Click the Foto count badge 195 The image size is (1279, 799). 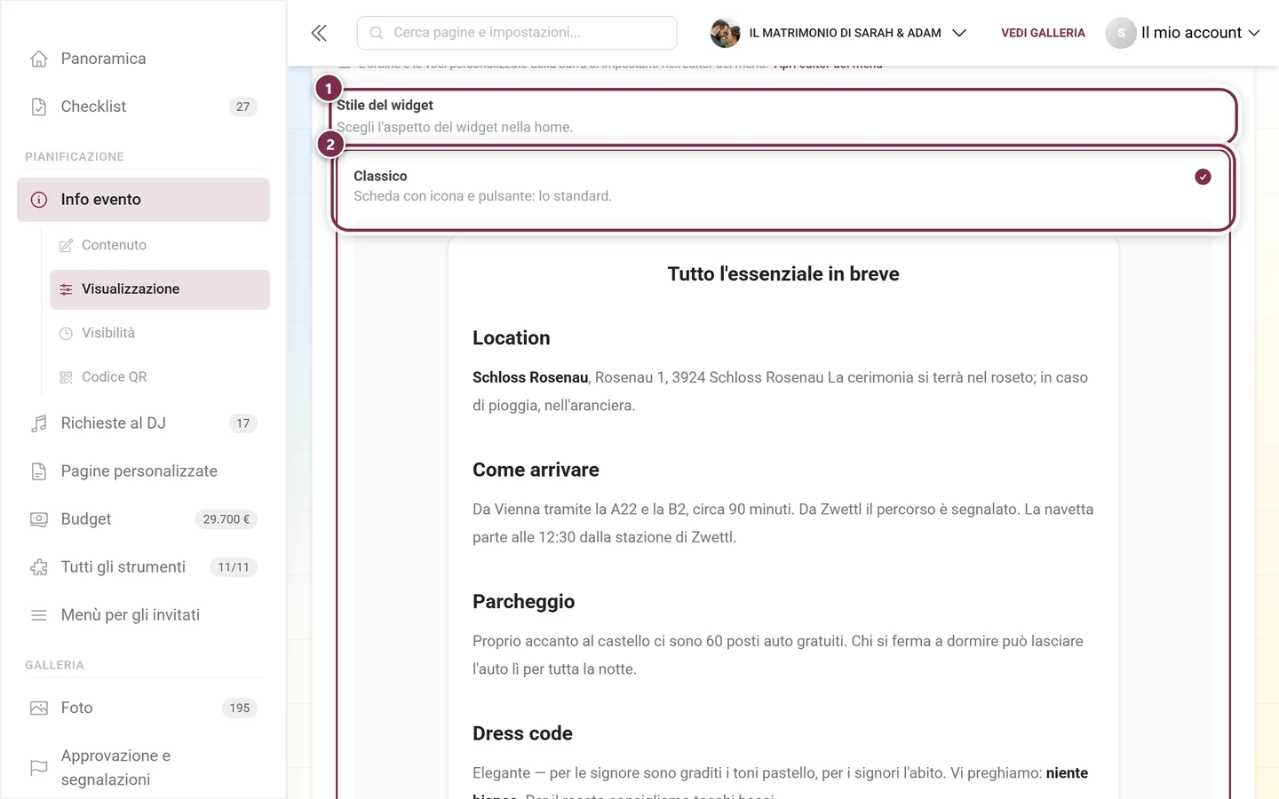[x=239, y=708]
